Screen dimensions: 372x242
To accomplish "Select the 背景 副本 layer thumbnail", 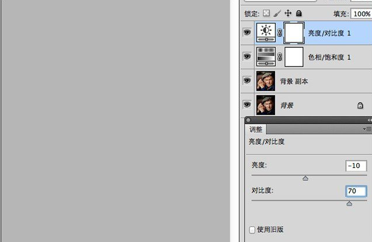I will click(266, 81).
